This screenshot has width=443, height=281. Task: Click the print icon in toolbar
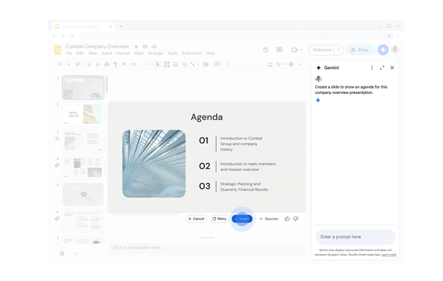point(107,64)
